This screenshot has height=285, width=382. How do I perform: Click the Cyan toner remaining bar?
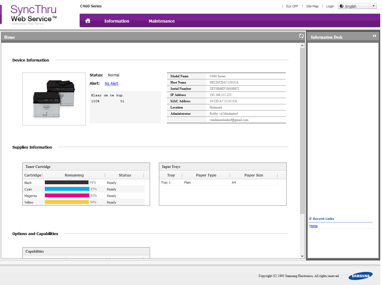coord(67,189)
